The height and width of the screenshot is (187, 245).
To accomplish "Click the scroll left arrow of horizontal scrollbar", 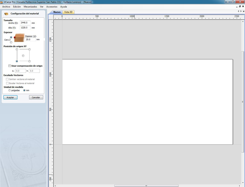I will point(55,186).
